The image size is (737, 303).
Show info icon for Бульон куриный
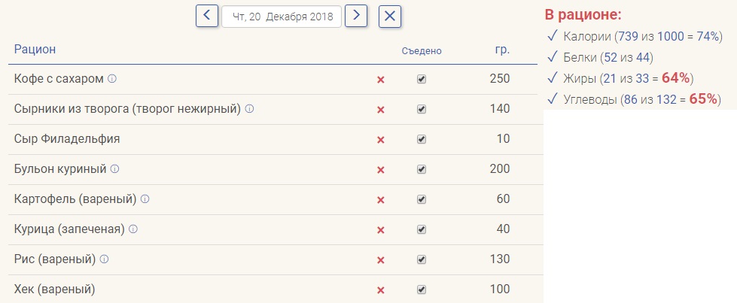tap(114, 168)
